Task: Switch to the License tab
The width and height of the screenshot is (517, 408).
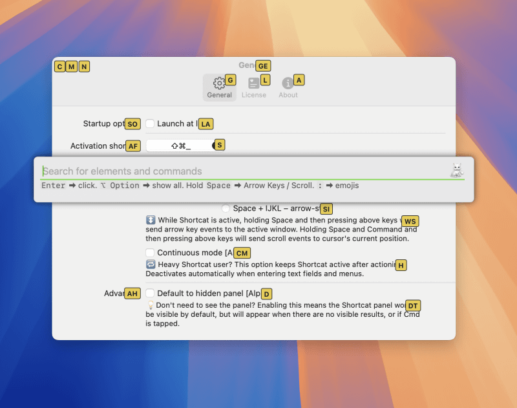Action: 253,88
